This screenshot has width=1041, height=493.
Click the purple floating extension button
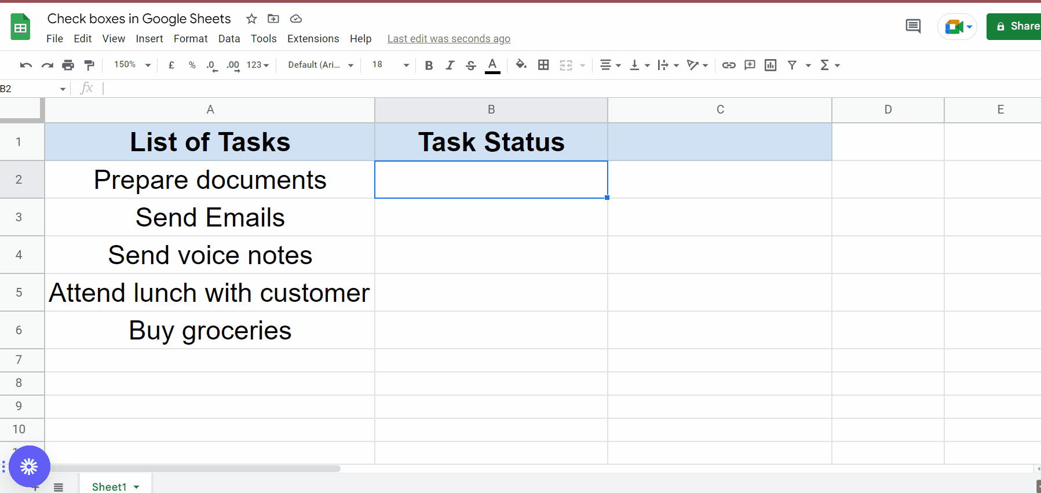(x=29, y=466)
